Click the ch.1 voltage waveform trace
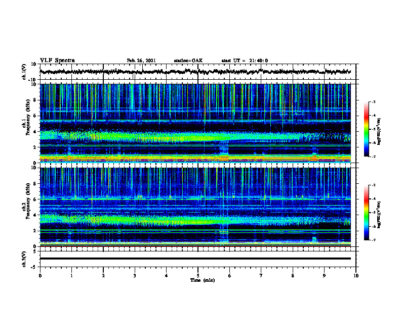The width and height of the screenshot is (401, 309). [195, 72]
